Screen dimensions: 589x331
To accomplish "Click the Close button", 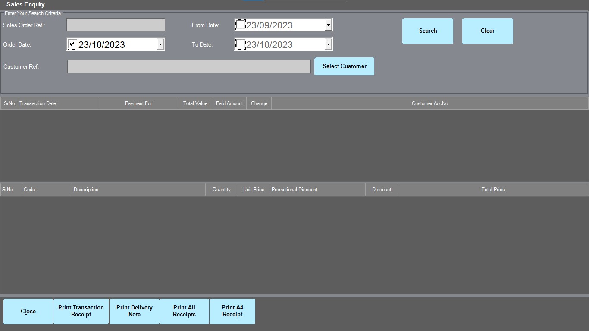I will point(28,311).
